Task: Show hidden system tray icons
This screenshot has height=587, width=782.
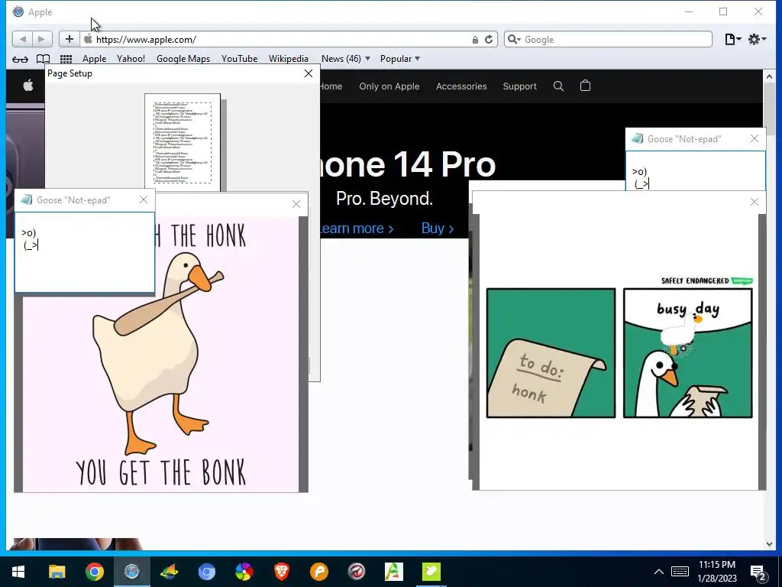Action: [x=659, y=572]
